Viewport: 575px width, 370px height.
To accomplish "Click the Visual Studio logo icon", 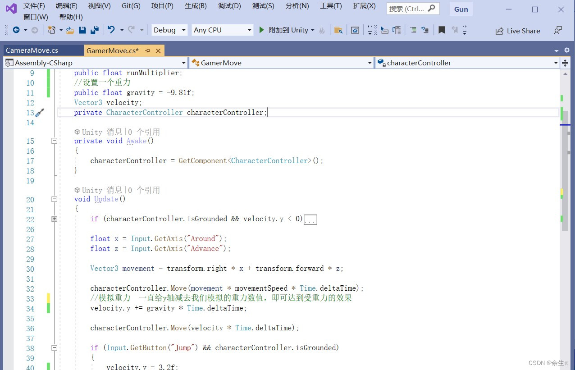I will pos(11,9).
